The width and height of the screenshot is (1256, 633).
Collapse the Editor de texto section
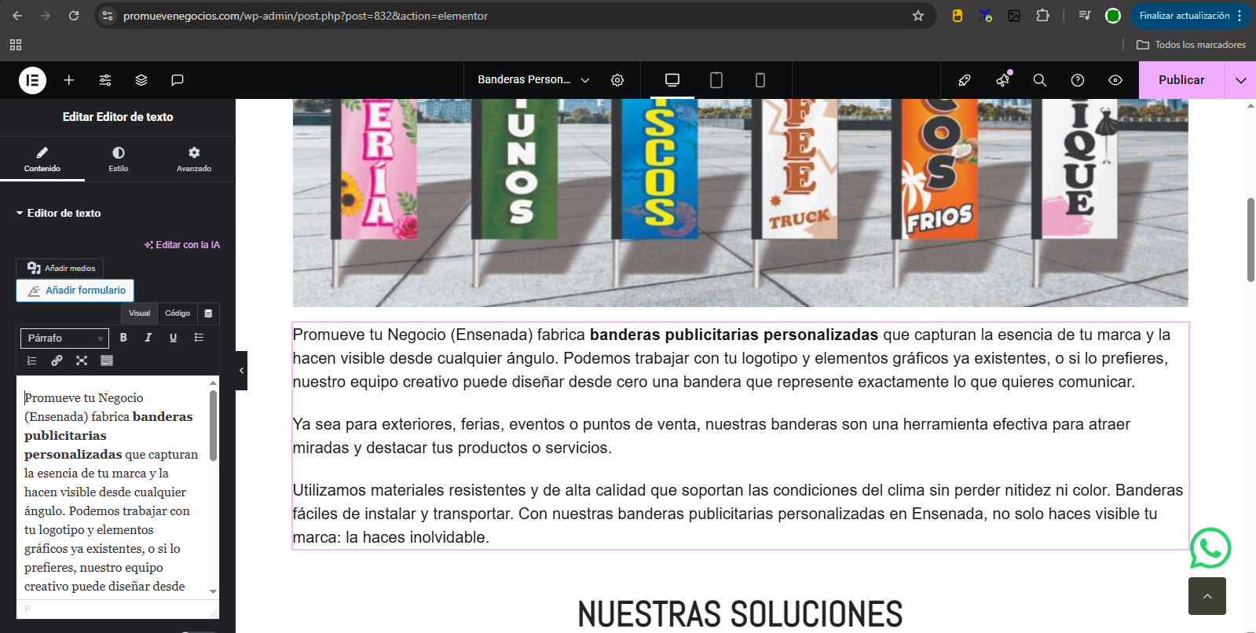(x=59, y=213)
